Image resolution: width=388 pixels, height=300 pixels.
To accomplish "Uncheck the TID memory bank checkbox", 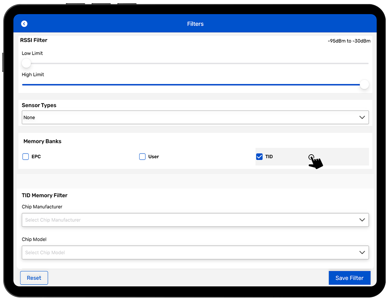I will tap(260, 157).
